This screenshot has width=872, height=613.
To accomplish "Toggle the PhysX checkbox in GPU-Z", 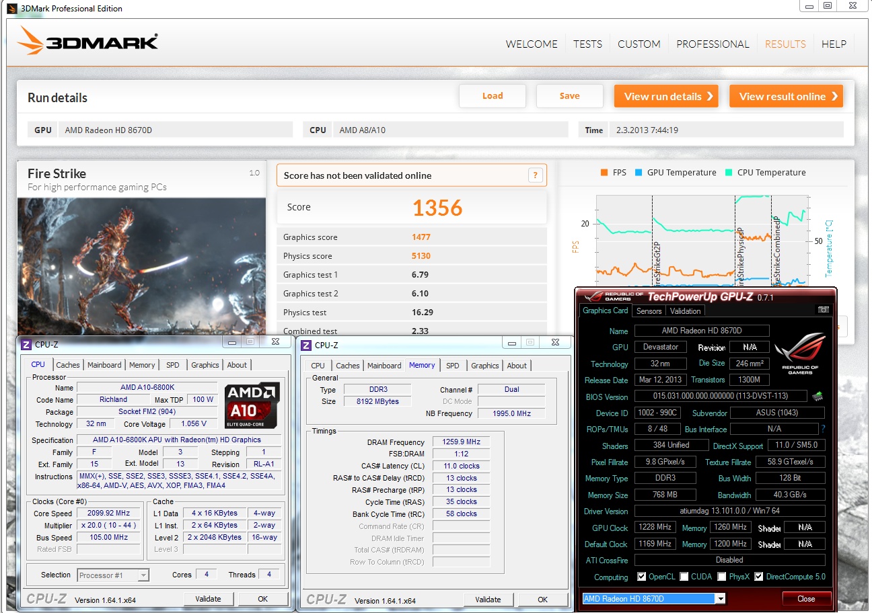I will [x=721, y=577].
